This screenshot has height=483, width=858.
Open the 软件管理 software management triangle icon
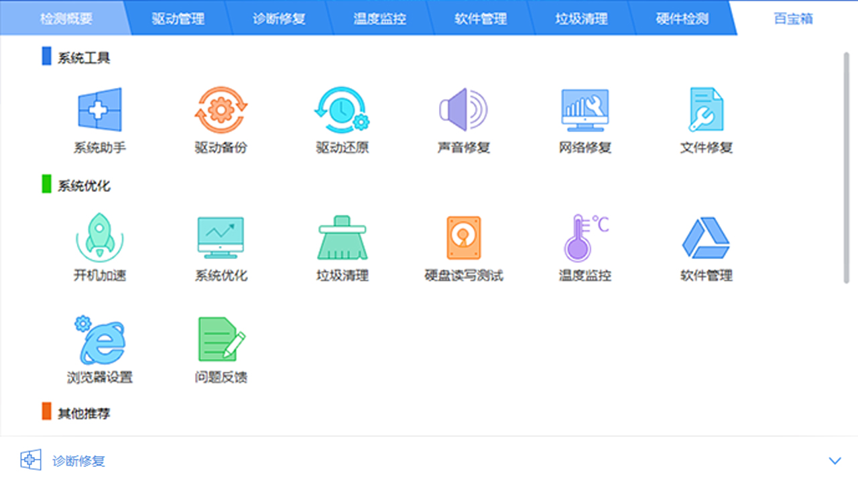[x=706, y=237]
